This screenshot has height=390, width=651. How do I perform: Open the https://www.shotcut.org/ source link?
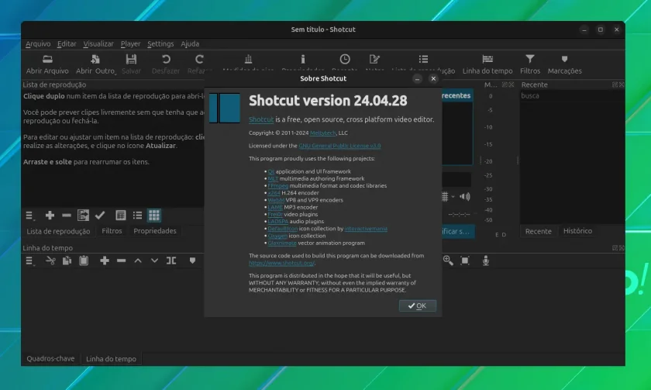tap(281, 263)
